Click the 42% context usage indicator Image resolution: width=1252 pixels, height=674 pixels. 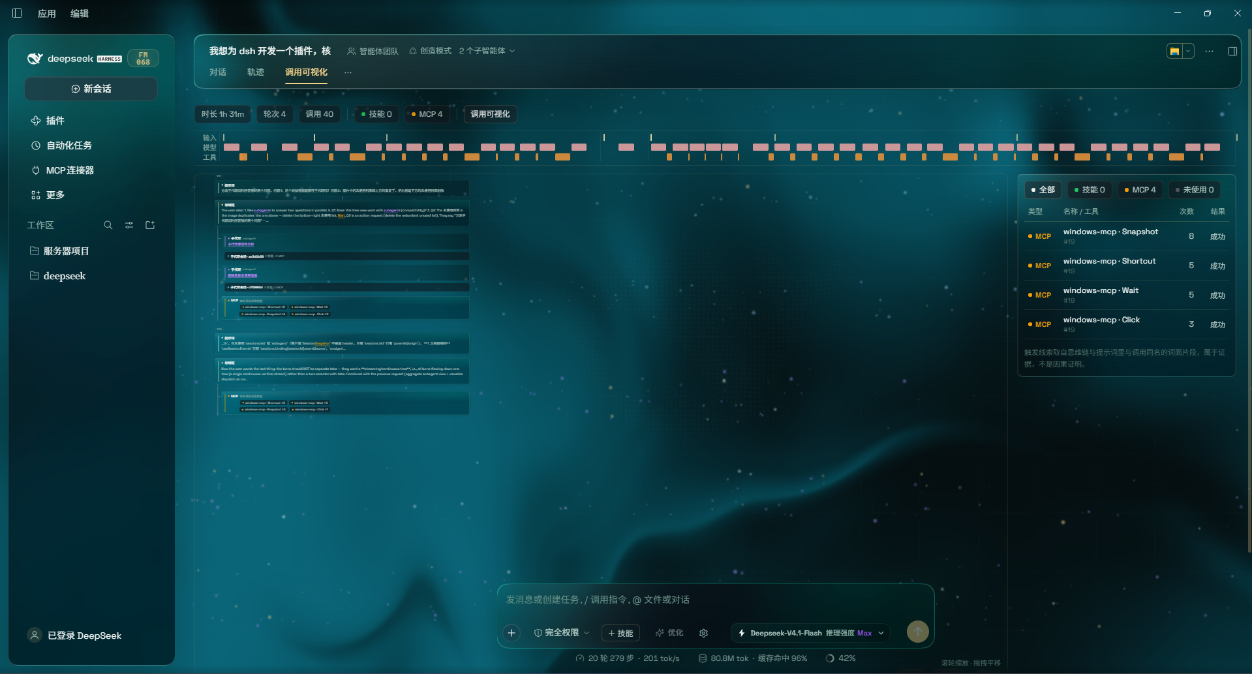[x=840, y=658]
